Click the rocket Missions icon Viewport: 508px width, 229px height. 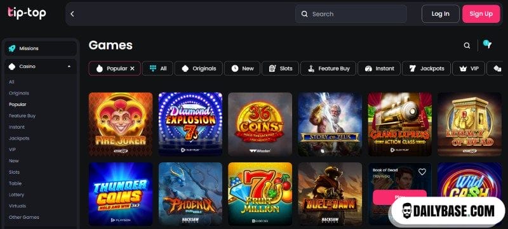click(x=12, y=48)
